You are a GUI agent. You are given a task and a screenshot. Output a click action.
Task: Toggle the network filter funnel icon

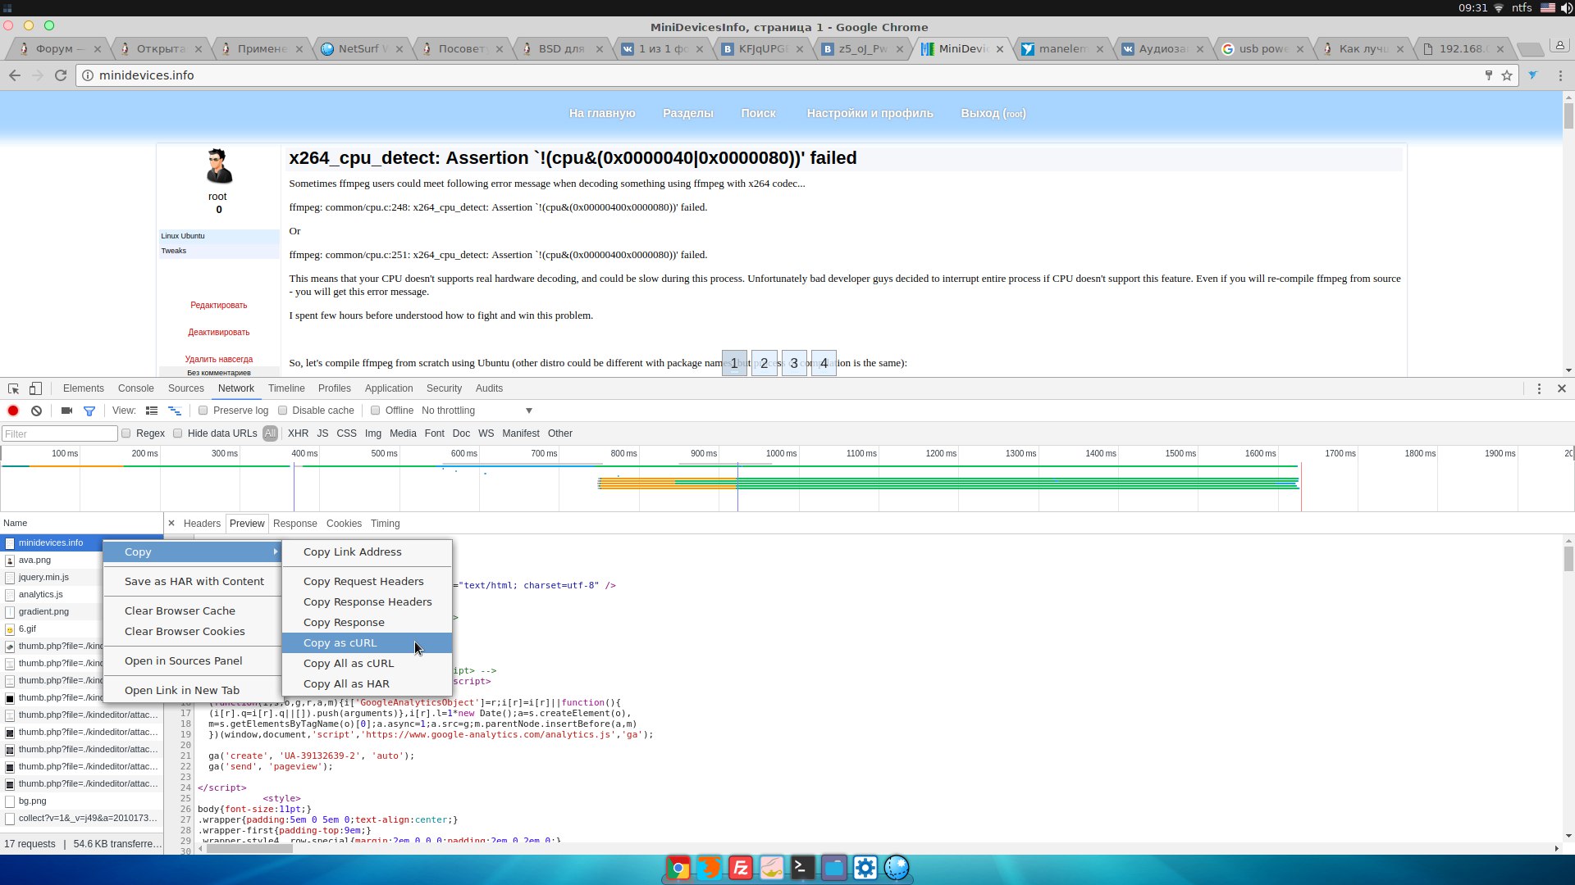[89, 411]
